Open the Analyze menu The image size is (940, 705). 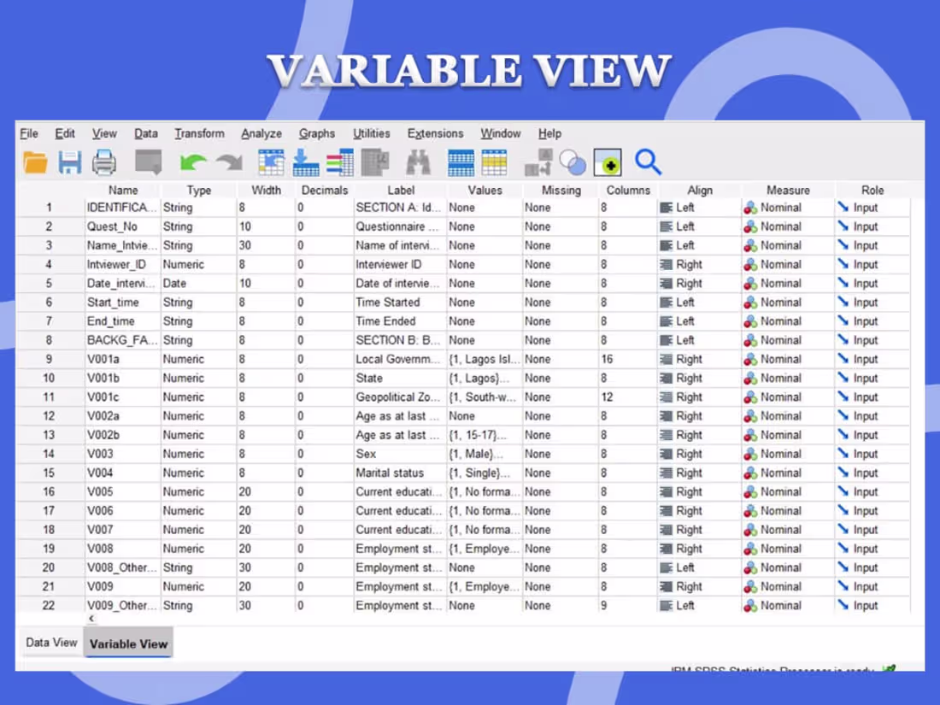coord(261,133)
